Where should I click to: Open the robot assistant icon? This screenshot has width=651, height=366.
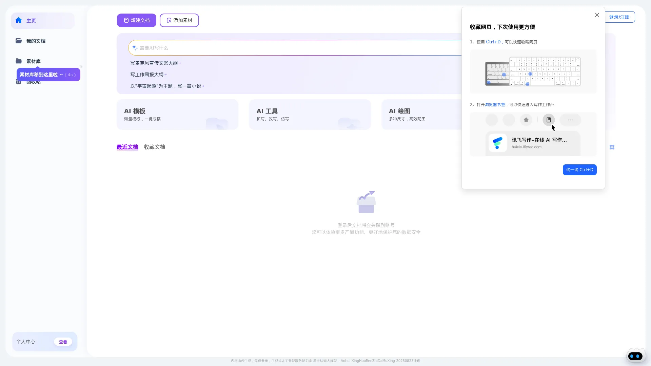pyautogui.click(x=635, y=356)
